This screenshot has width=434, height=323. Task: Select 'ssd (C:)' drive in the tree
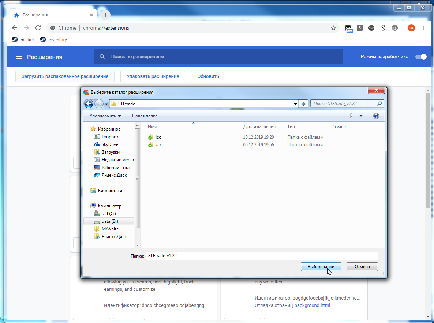108,213
